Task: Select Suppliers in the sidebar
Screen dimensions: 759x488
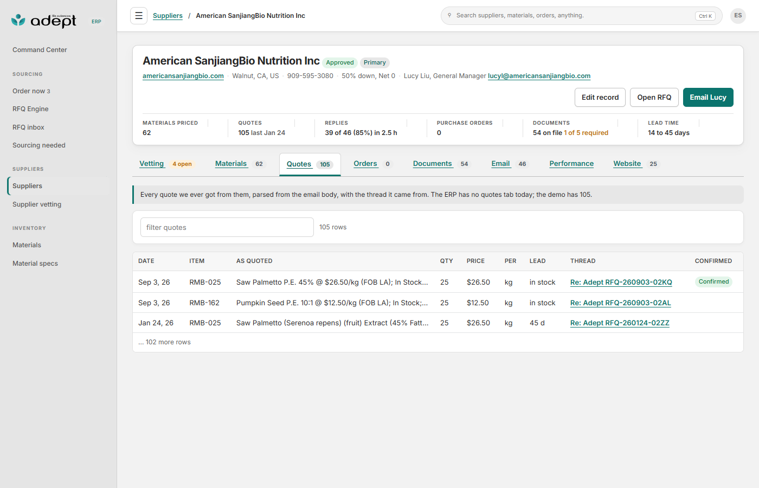Action: point(58,186)
